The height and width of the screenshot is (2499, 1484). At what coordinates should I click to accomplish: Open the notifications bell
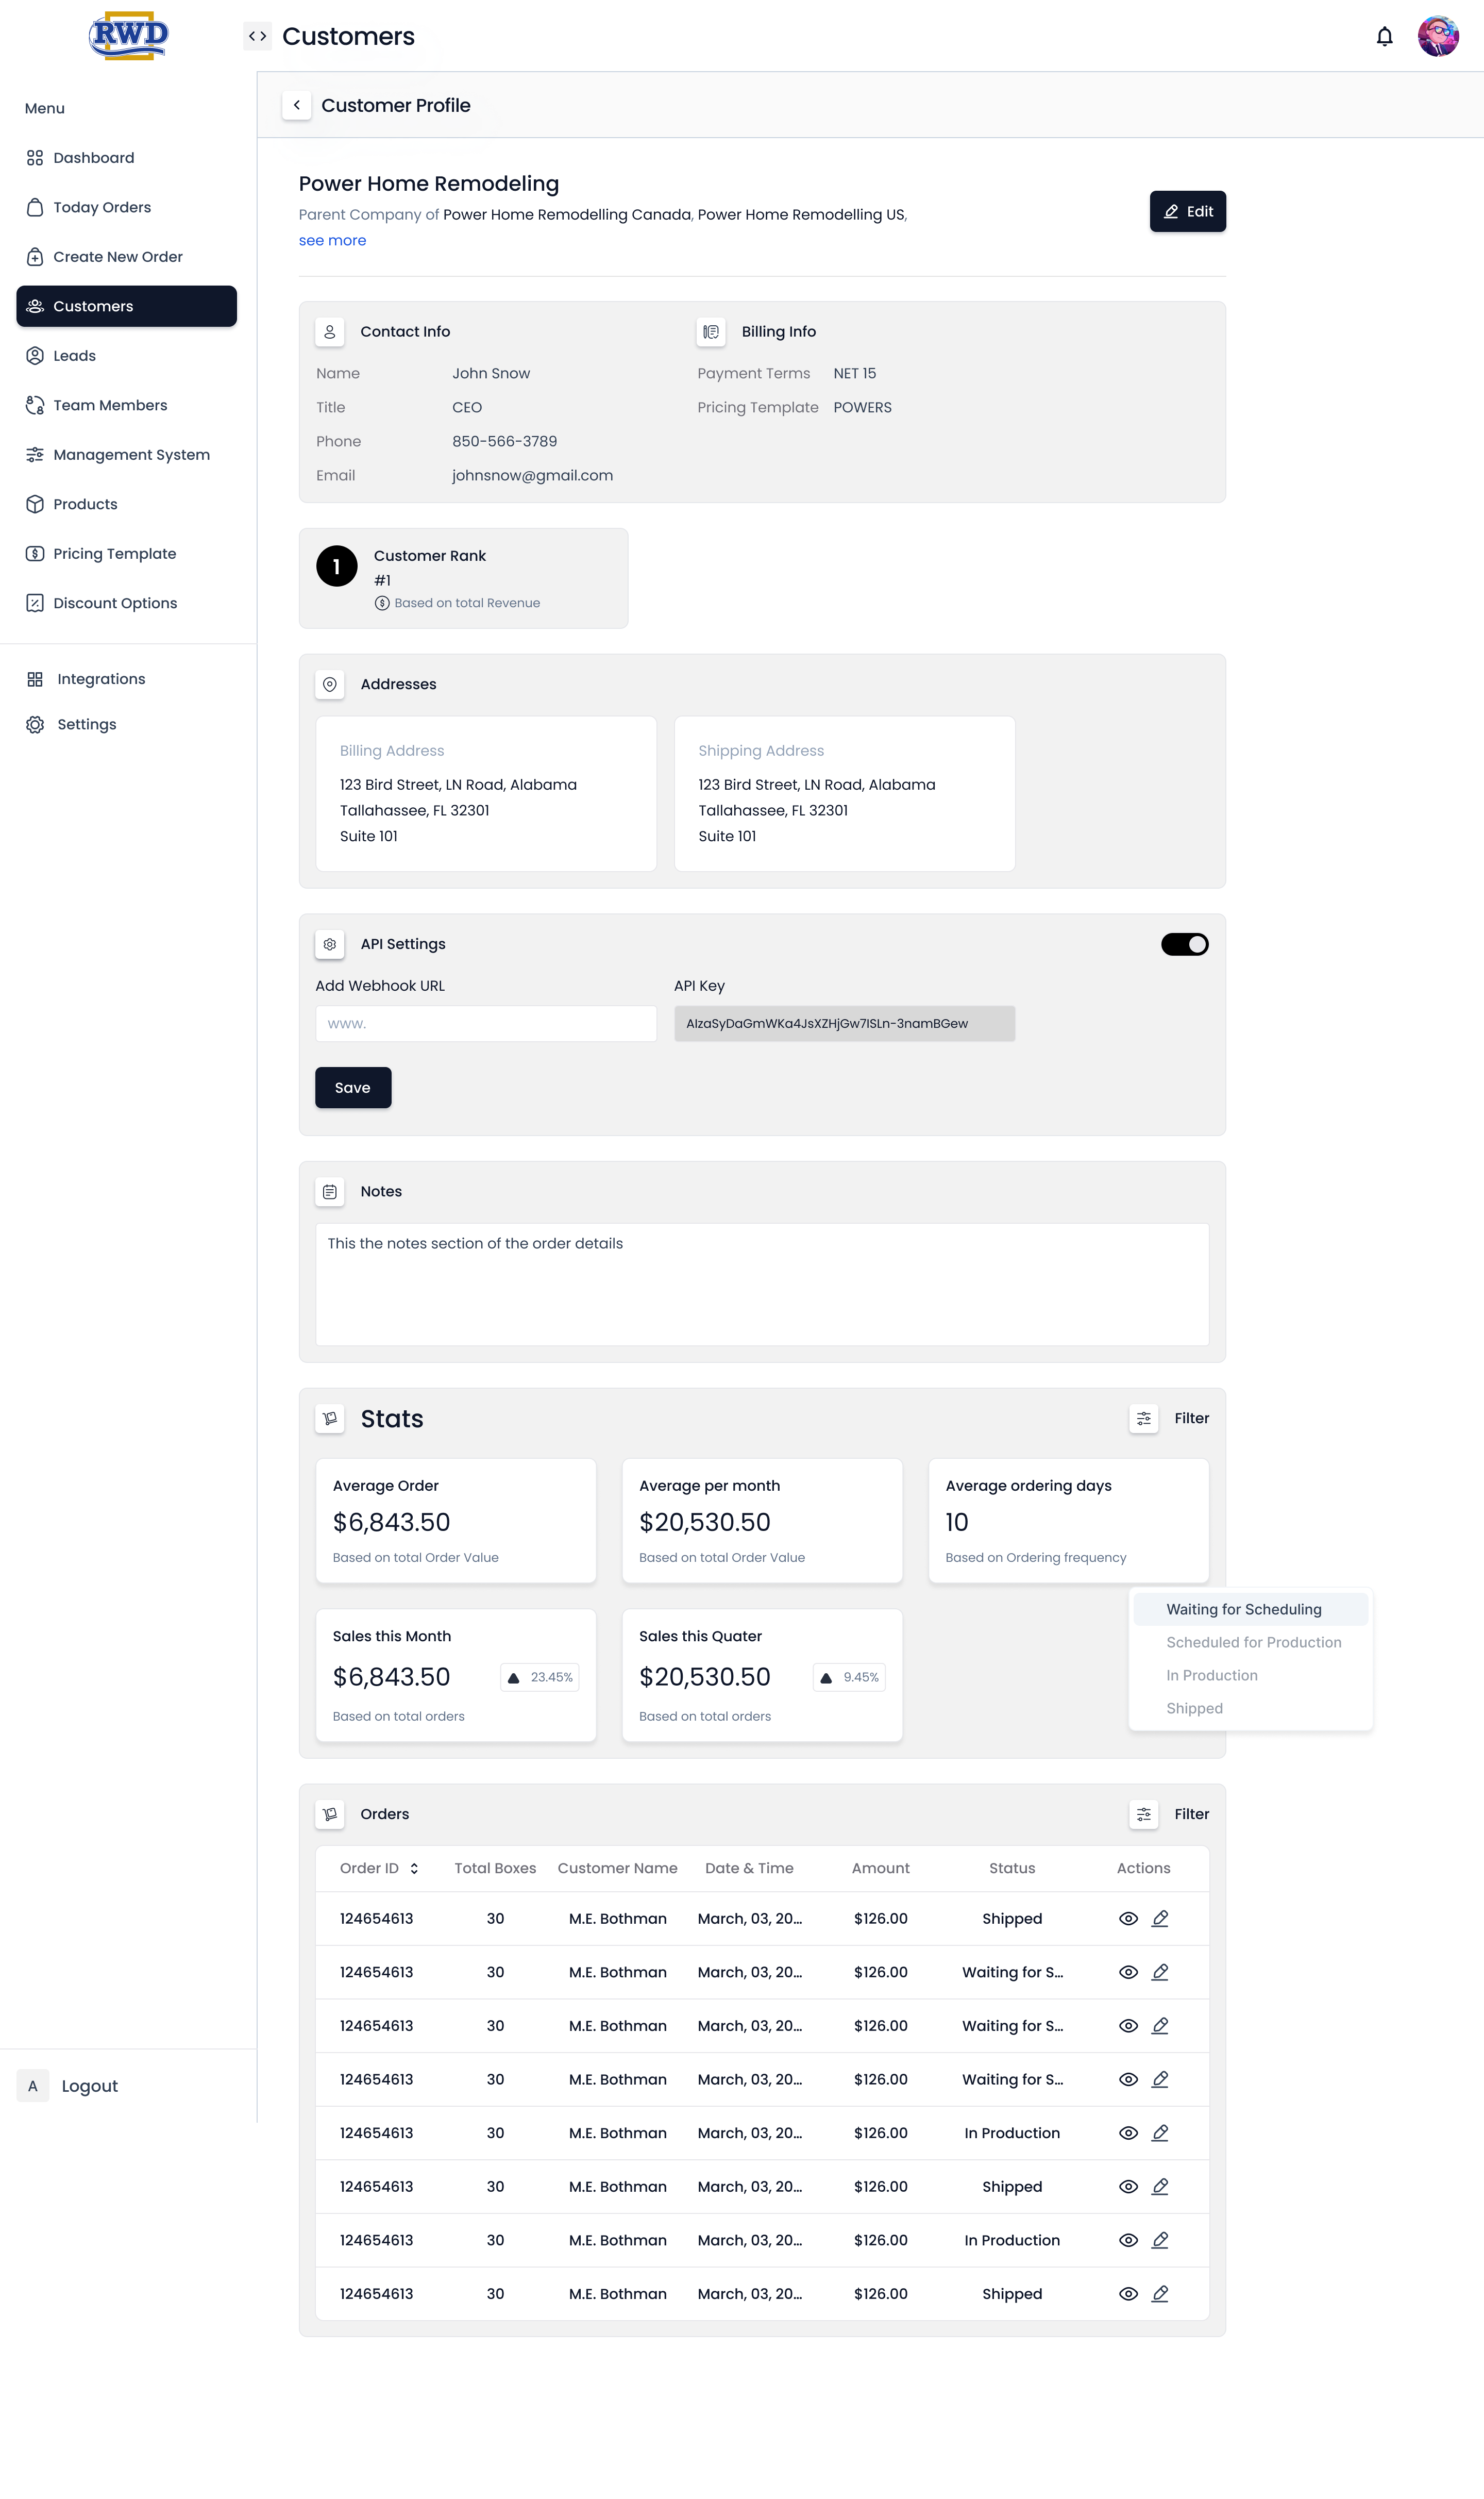point(1384,37)
